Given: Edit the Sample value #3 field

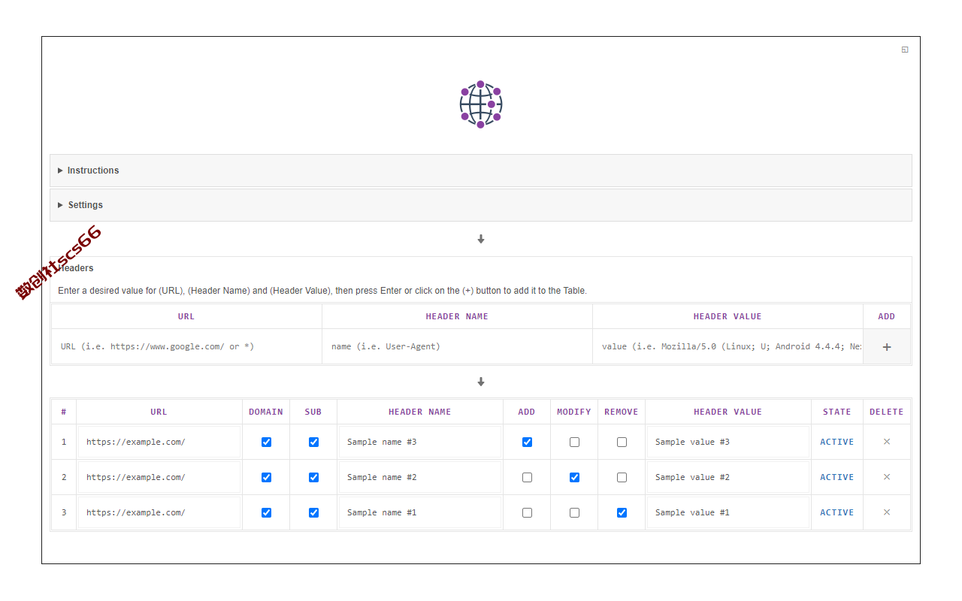Looking at the screenshot, I should [728, 442].
